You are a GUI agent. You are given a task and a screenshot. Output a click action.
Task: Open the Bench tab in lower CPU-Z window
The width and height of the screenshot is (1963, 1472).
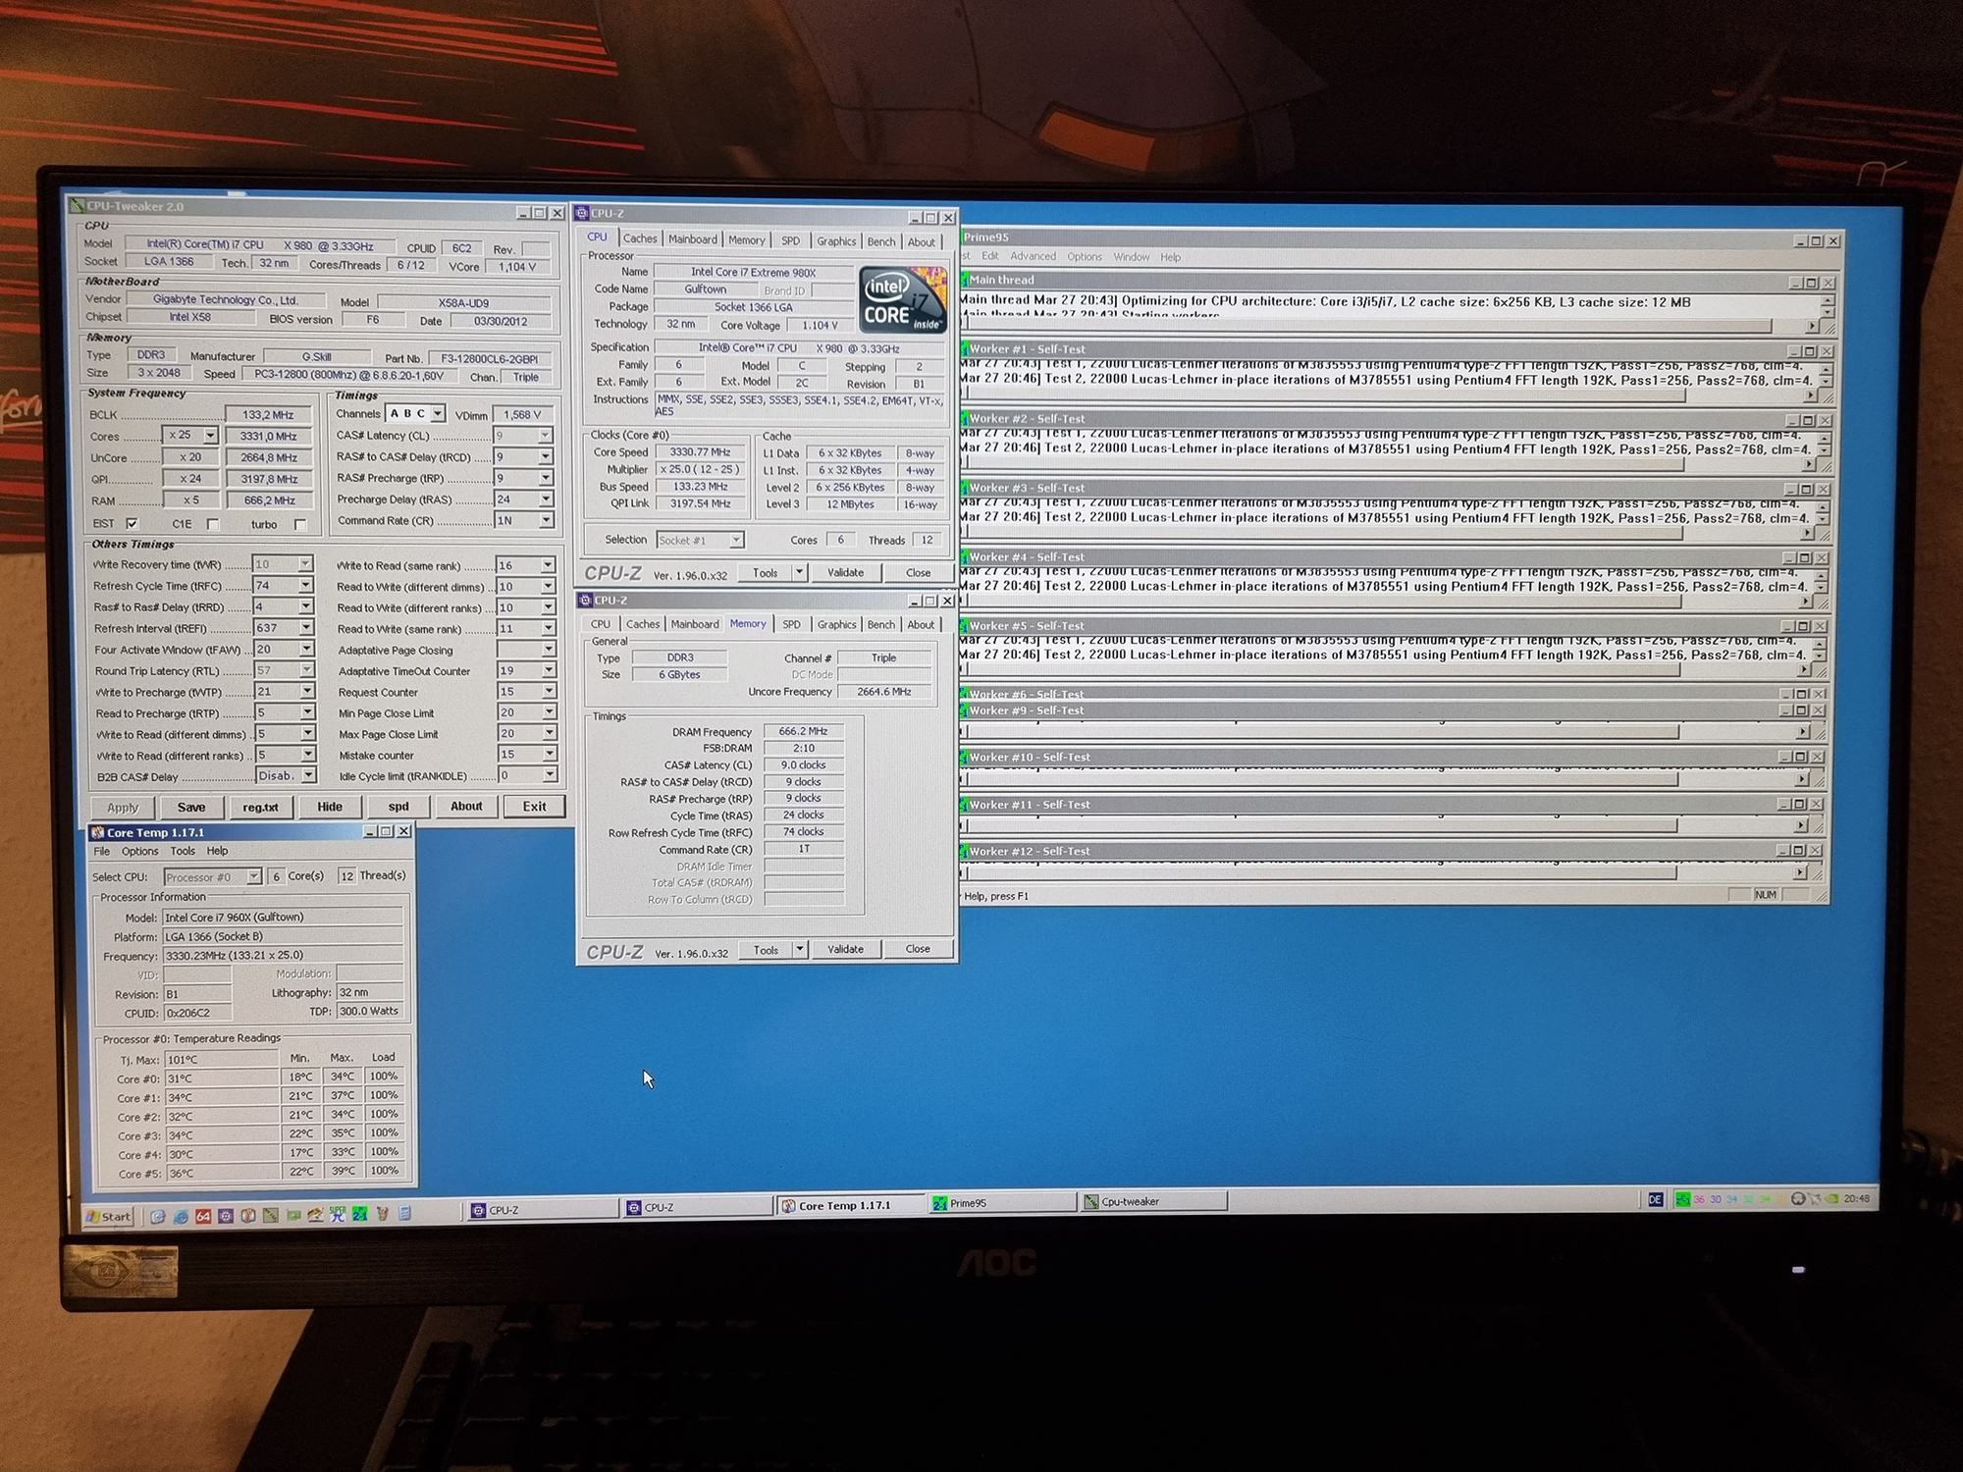(881, 624)
